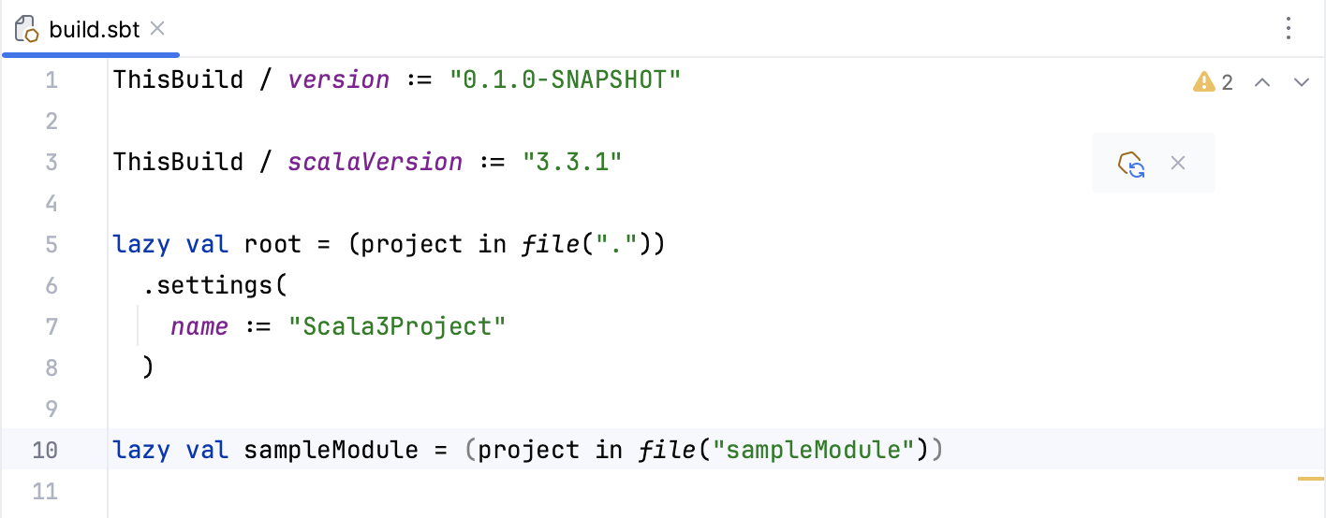
Task: Dismiss the sbt reload floating notification
Action: pyautogui.click(x=1178, y=164)
